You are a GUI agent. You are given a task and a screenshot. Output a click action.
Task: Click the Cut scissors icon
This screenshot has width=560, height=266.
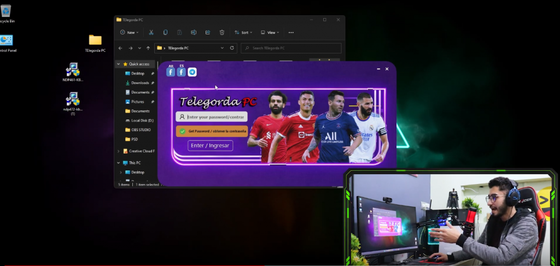pyautogui.click(x=151, y=32)
